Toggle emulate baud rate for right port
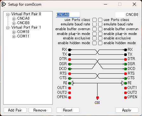Image resolution: width=142 pixels, height=116 pixels. pyautogui.click(x=100, y=24)
